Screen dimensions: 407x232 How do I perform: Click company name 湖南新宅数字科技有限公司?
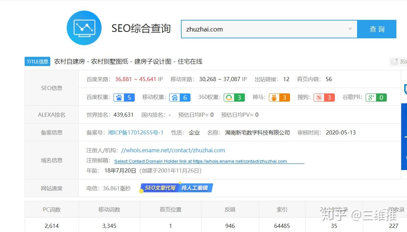257,132
